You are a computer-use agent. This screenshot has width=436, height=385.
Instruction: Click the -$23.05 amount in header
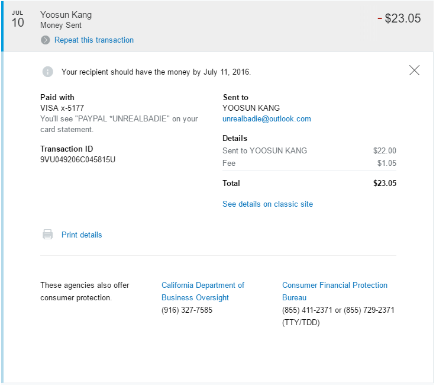[x=399, y=18]
